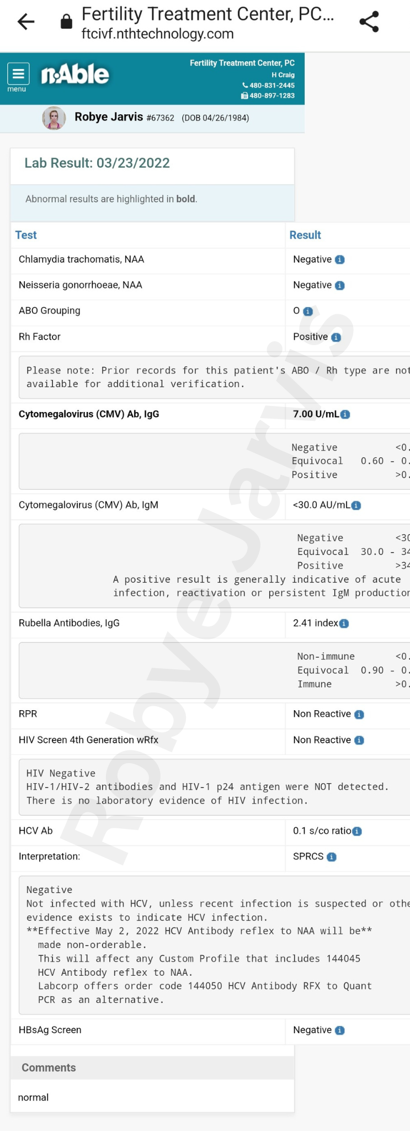Open the Rh Factor Positive info icon
This screenshot has width=410, height=1131.
pos(336,337)
